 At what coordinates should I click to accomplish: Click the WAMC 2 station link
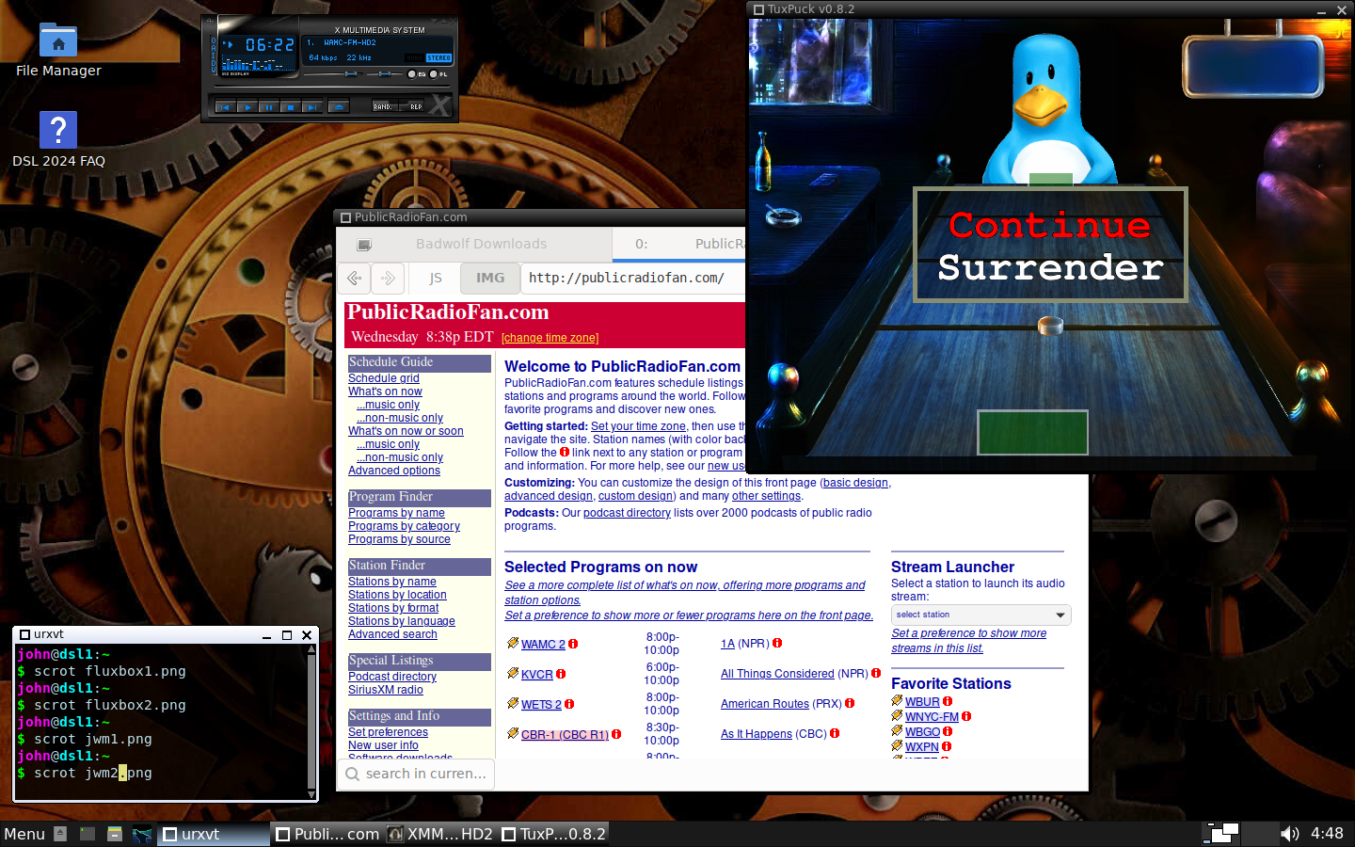pos(543,645)
